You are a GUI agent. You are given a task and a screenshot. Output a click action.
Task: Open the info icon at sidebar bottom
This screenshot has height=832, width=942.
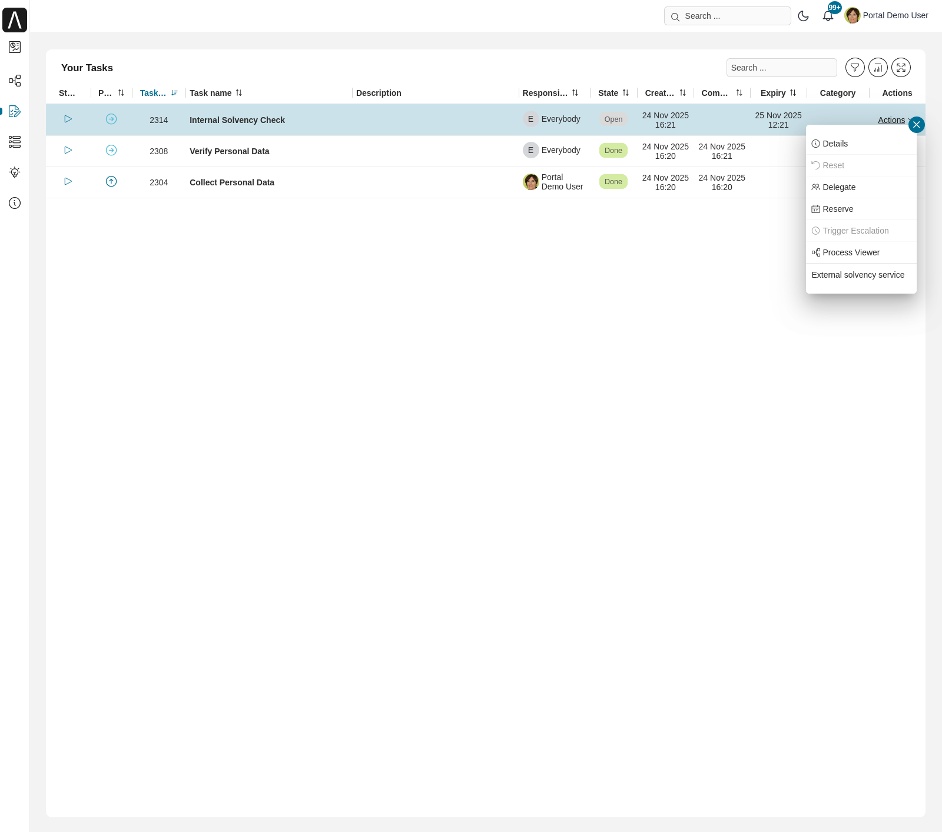point(15,203)
